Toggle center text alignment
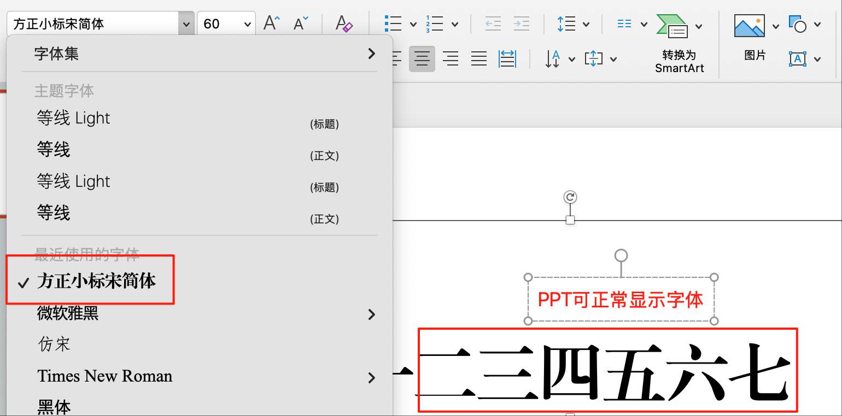This screenshot has width=842, height=416. click(422, 58)
